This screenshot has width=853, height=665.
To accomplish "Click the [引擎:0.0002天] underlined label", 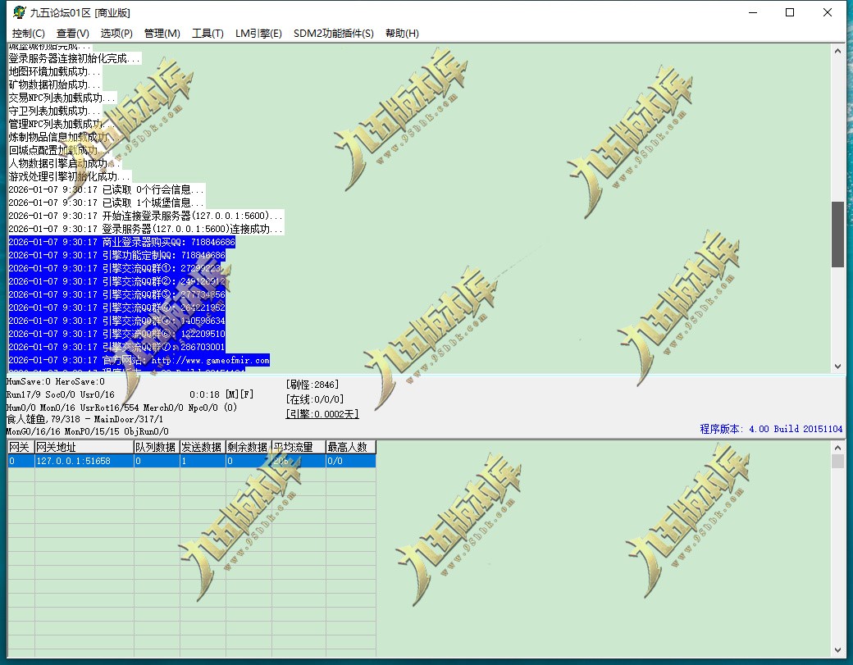I will (322, 414).
